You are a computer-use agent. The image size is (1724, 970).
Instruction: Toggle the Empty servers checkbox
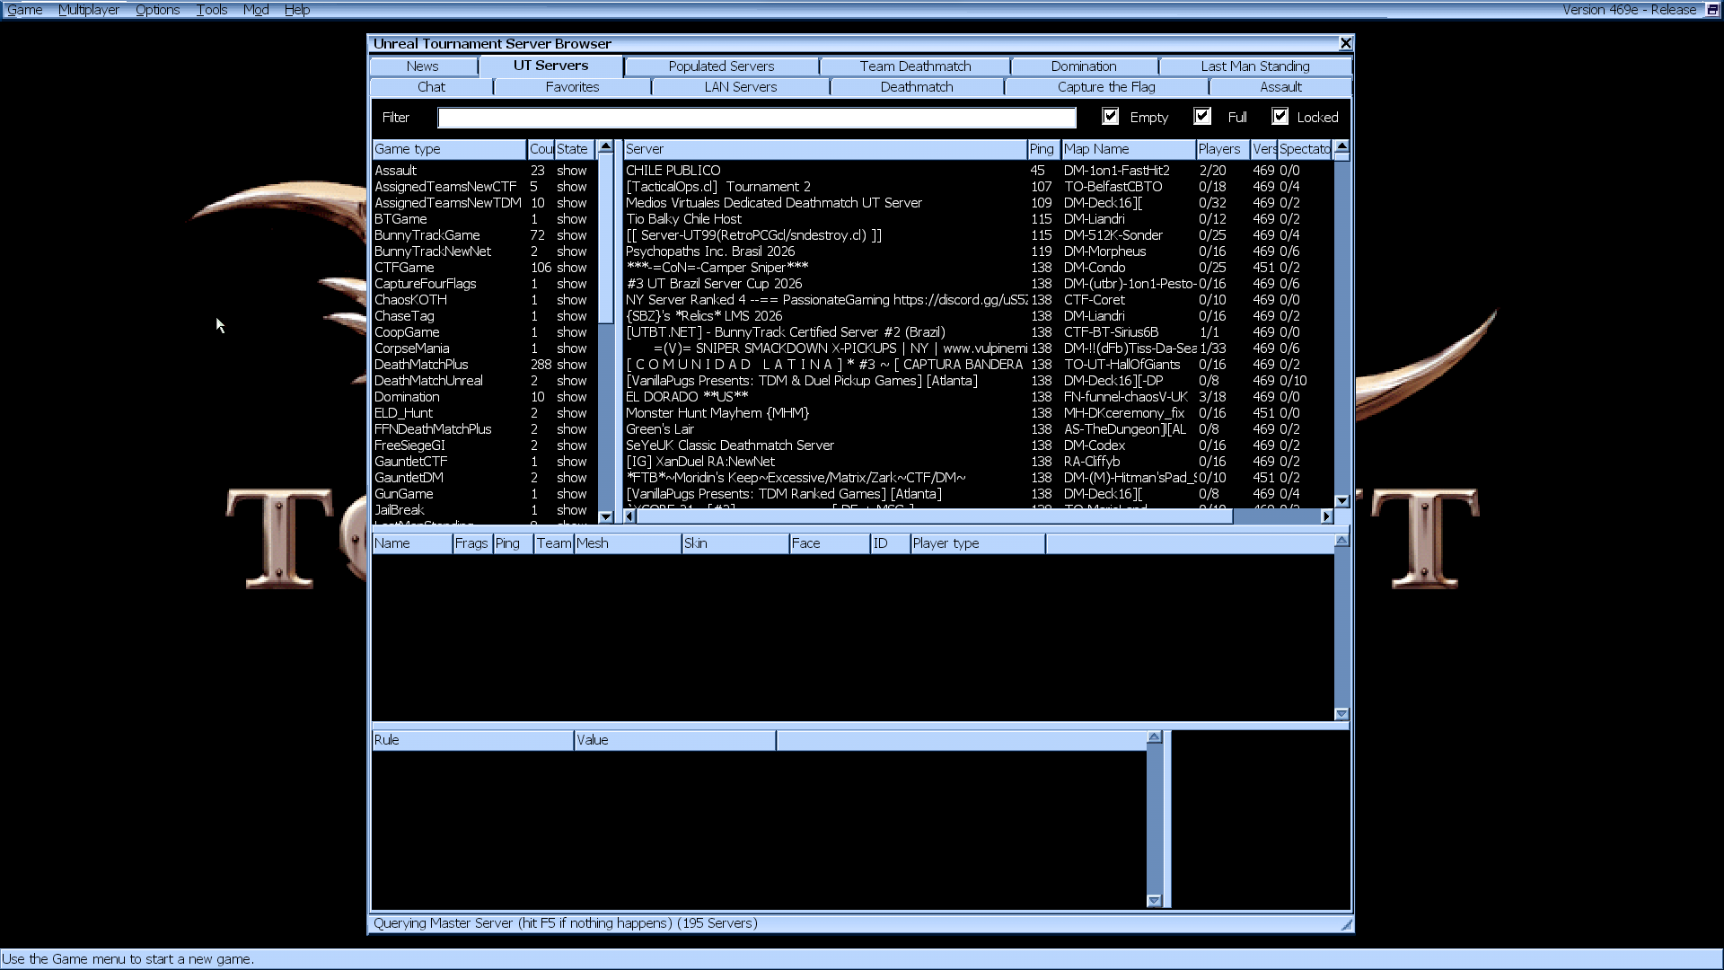(1111, 117)
